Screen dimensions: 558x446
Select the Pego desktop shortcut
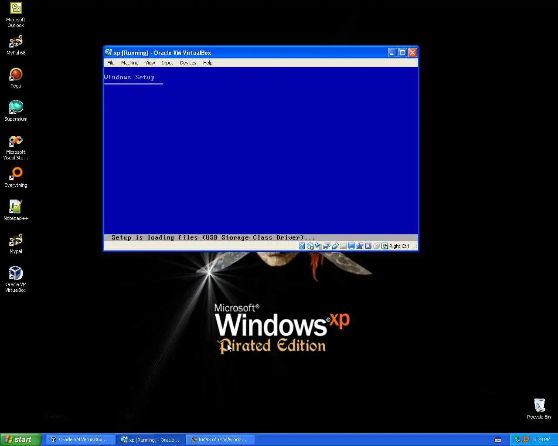[16, 78]
